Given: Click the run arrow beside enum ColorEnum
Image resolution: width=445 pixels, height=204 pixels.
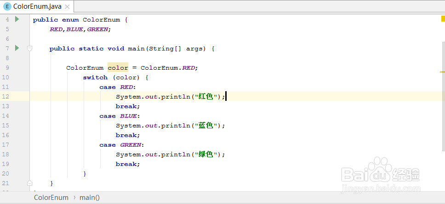Looking at the screenshot, I should point(17,19).
